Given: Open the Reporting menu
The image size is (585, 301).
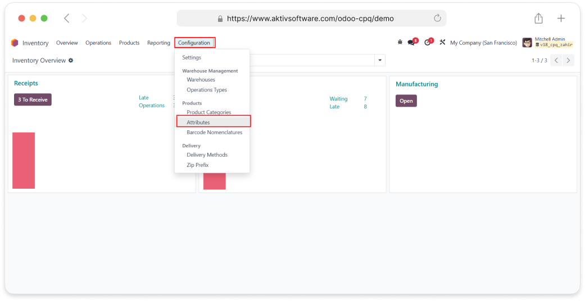Looking at the screenshot, I should point(158,43).
